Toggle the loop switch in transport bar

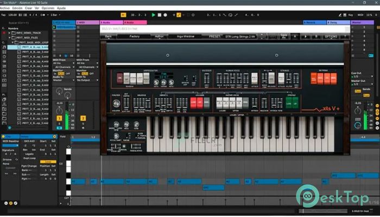(x=230, y=15)
